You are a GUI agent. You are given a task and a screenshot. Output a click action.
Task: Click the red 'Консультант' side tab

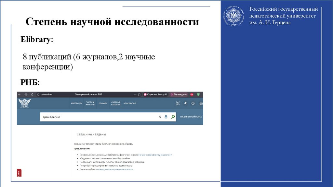click(19, 173)
